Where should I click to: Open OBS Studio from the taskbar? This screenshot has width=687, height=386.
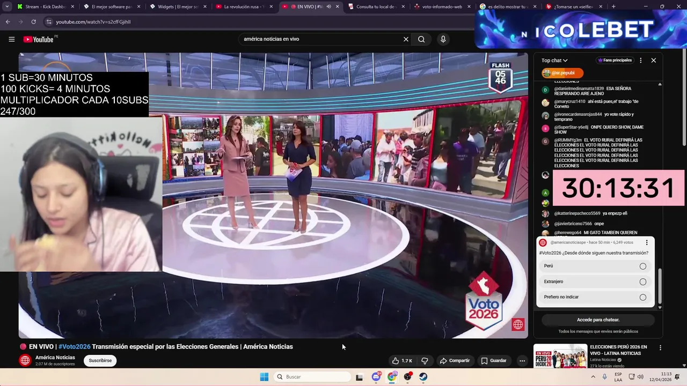[408, 377]
